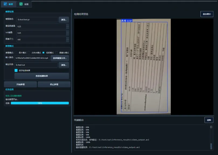Click the 检测结果预览 heading
This screenshot has width=218, height=155.
81,14
